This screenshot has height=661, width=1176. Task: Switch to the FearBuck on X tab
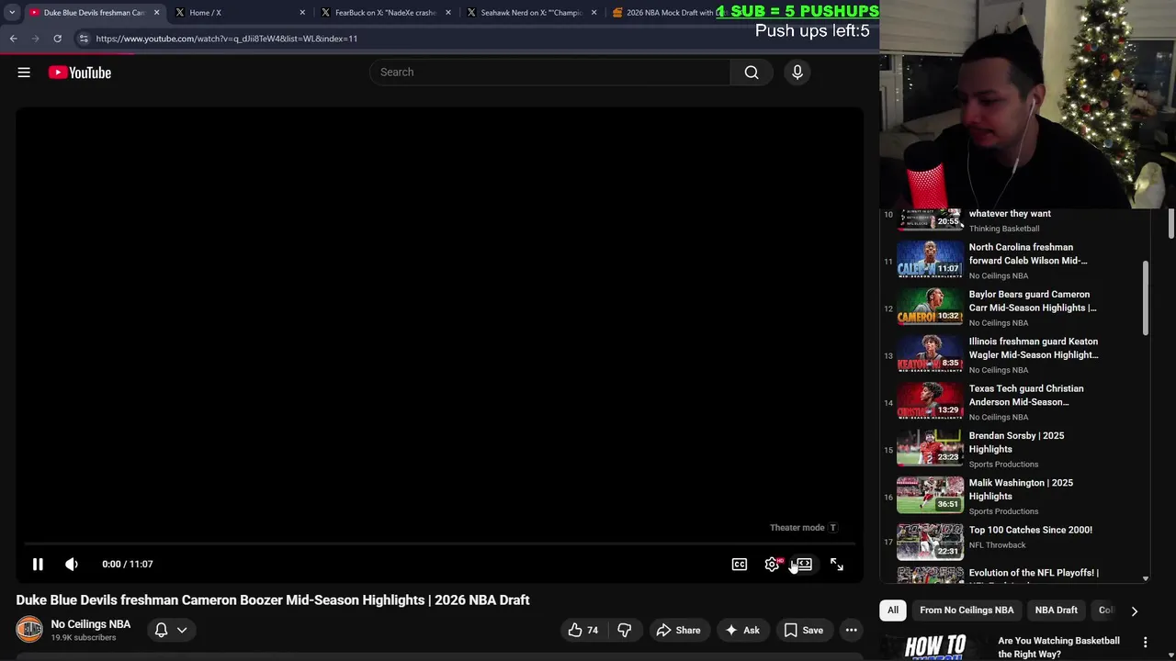coord(386,13)
